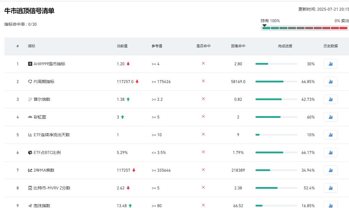This screenshot has height=208, width=349.
Task: Click the AHR999囤币指标 indicator name
Action: 49,64
